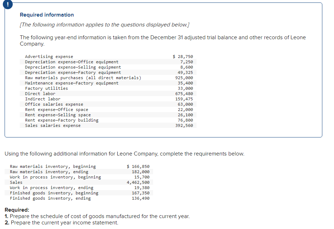The height and width of the screenshot is (229, 334).
Task: Click 'Work in process inventory, beginning' label
Action: (55, 177)
